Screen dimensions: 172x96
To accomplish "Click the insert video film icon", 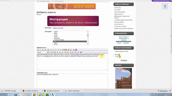I will pos(66,50).
